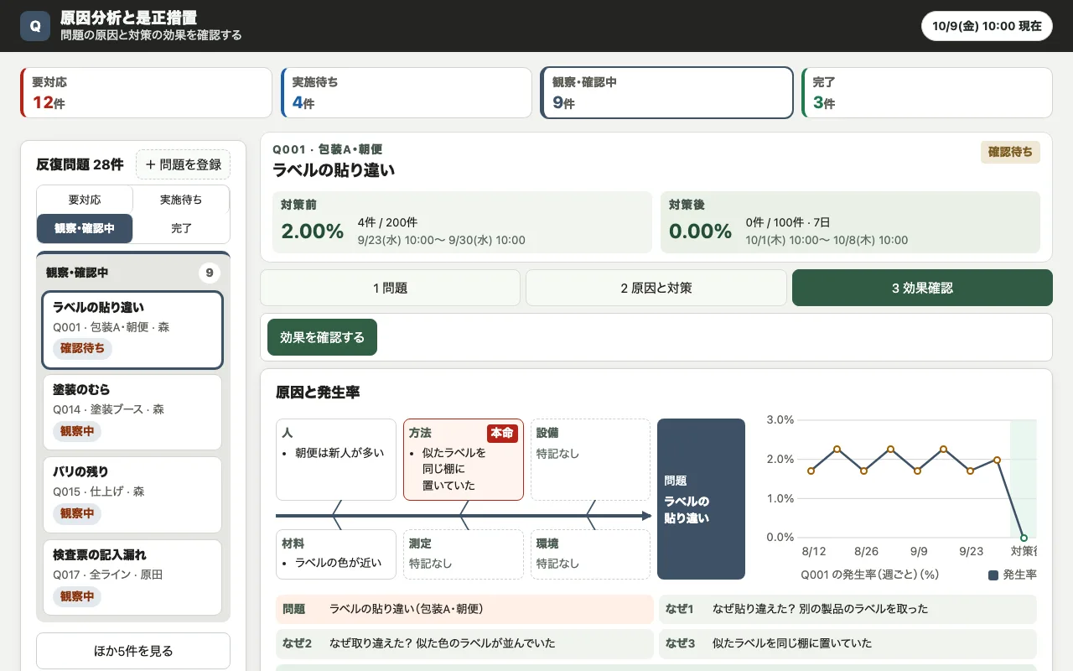The height and width of the screenshot is (671, 1073).
Task: Click the 対策後 0.00% rate panel
Action: click(x=850, y=222)
